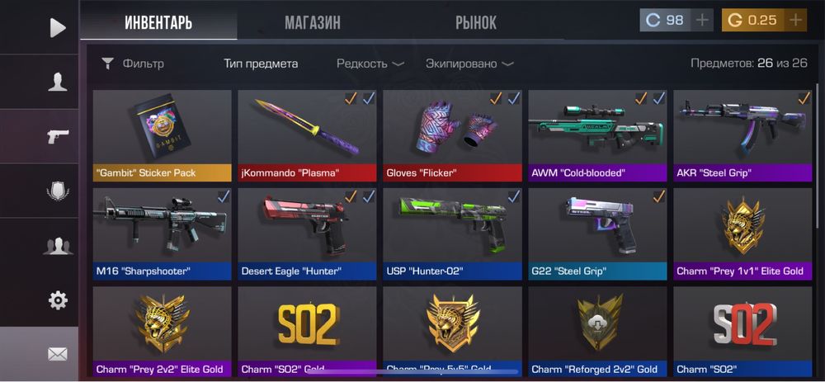Add gold with the plus button

[x=795, y=21]
